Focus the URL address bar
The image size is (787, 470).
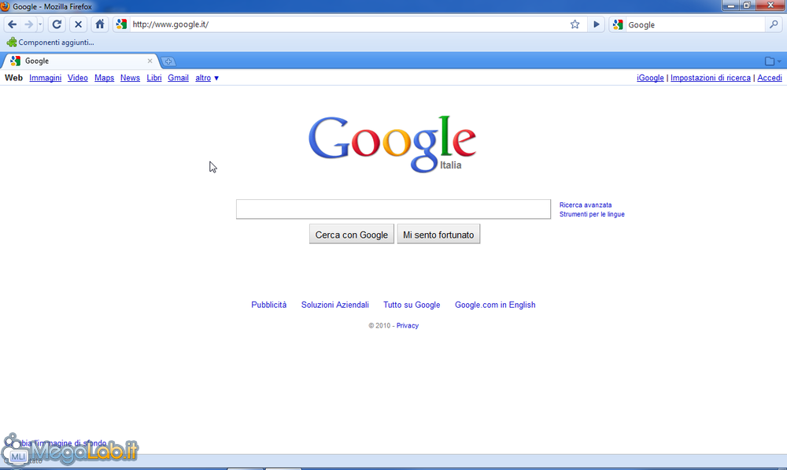point(349,24)
